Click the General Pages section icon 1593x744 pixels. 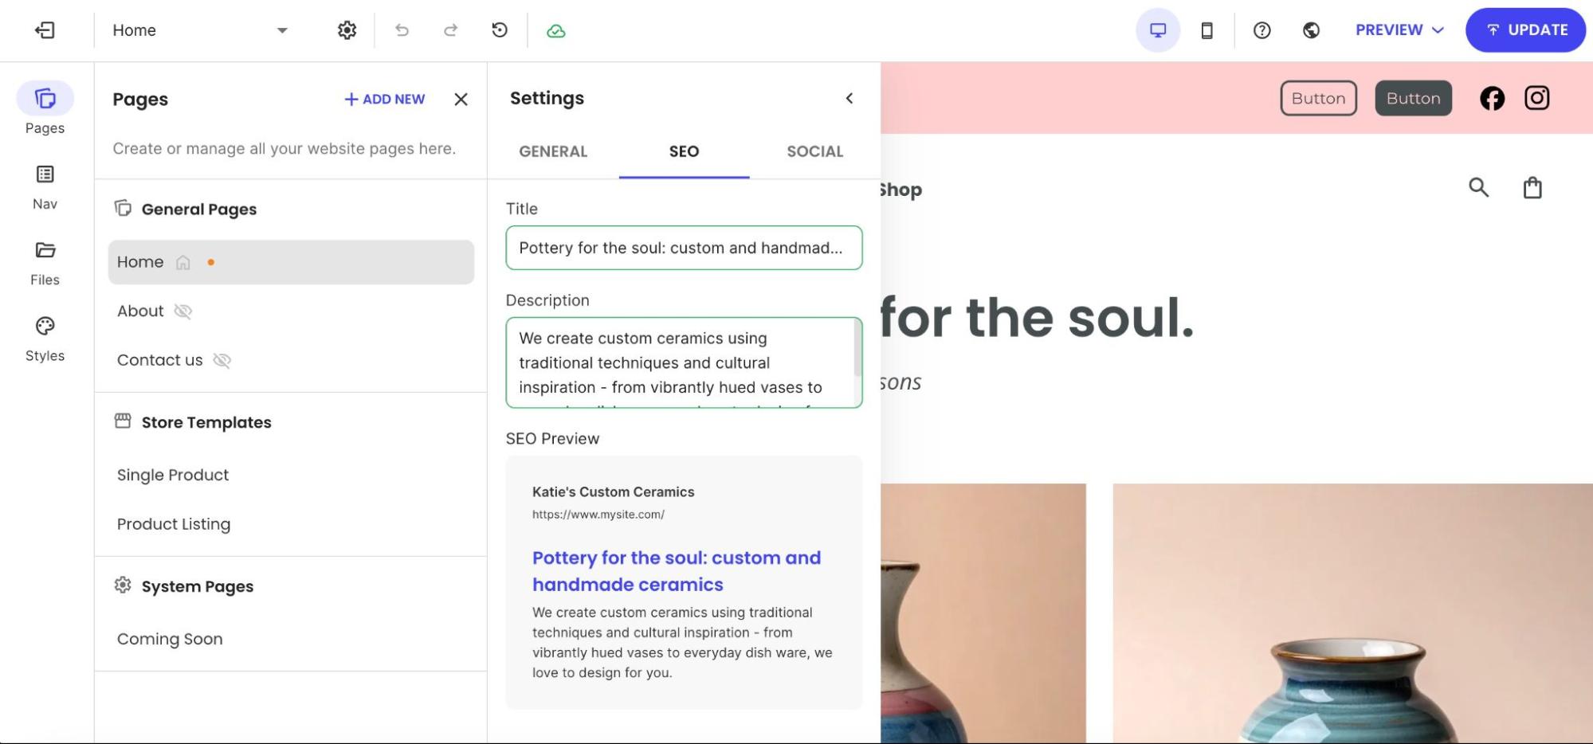pos(123,209)
